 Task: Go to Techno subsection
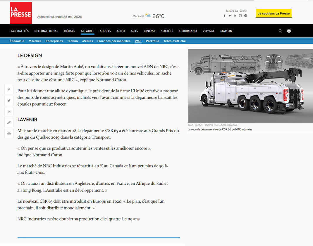pyautogui.click(x=73, y=41)
